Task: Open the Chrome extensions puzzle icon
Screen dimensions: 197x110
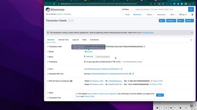Action: click(182, 4)
